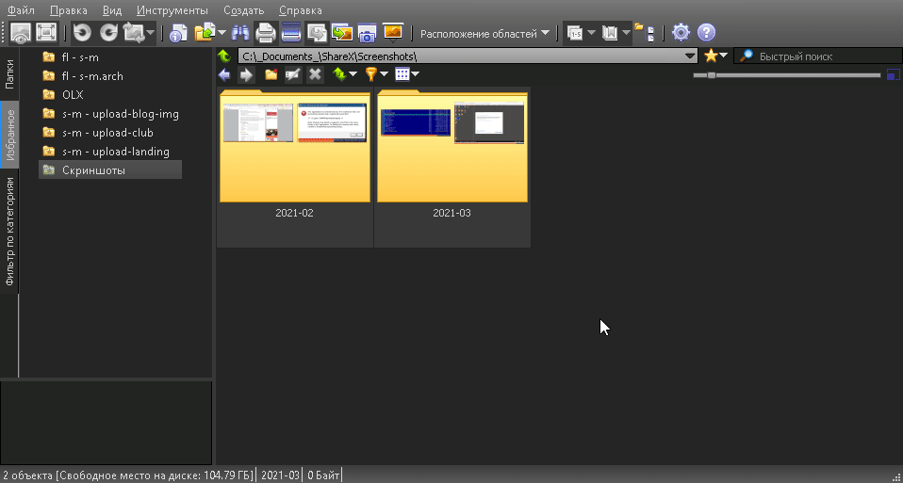The height and width of the screenshot is (483, 903).
Task: Select the 2021-02 folder thumbnail
Action: (295, 167)
